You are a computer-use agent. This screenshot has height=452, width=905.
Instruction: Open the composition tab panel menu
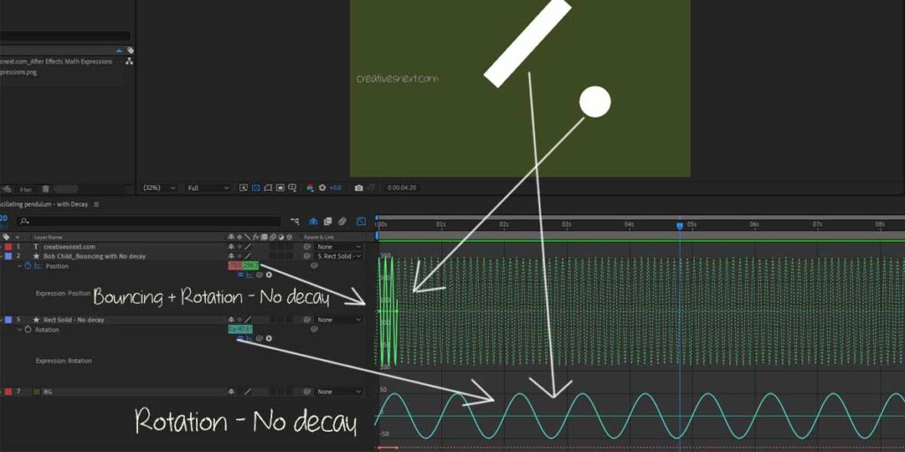(96, 204)
